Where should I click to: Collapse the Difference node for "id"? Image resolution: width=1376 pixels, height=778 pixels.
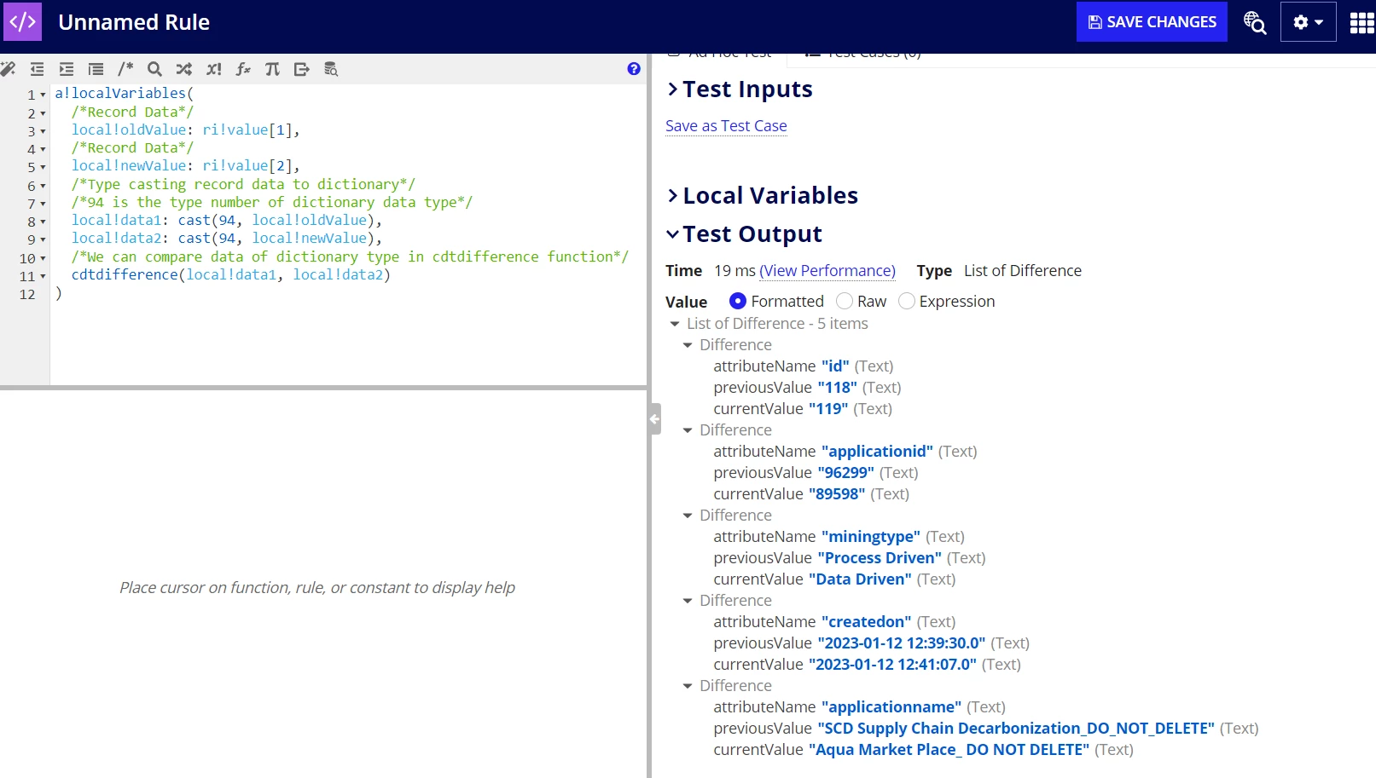point(688,345)
